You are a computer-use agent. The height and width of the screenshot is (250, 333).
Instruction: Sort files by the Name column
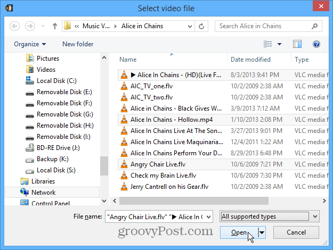(x=128, y=60)
